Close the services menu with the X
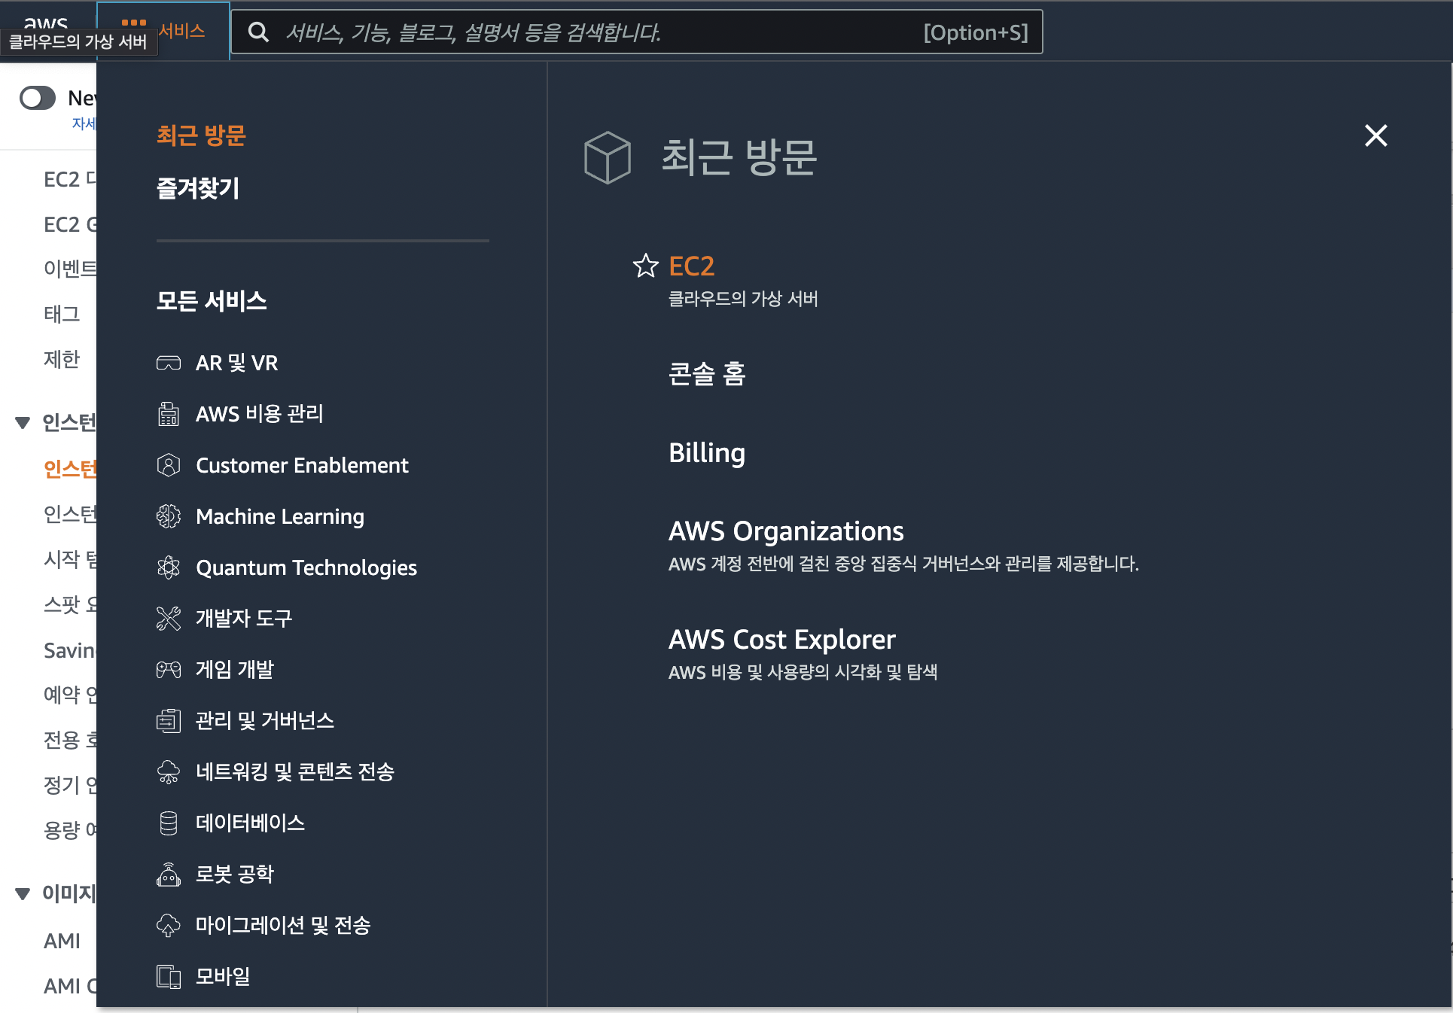Screen dimensions: 1453x1013 pyautogui.click(x=1376, y=135)
